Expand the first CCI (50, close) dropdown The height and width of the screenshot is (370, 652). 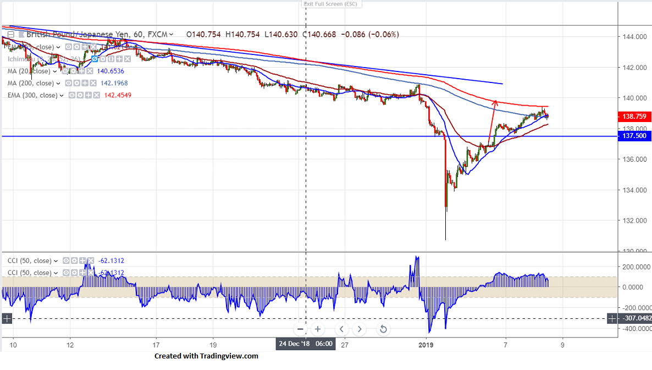pyautogui.click(x=56, y=261)
